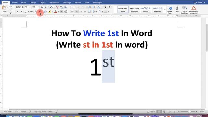
Task: Open the Mailings tab
Action: 67,3
